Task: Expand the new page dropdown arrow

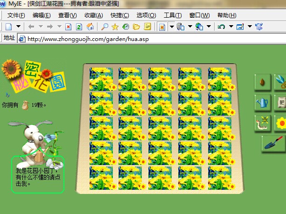Action: [18, 27]
